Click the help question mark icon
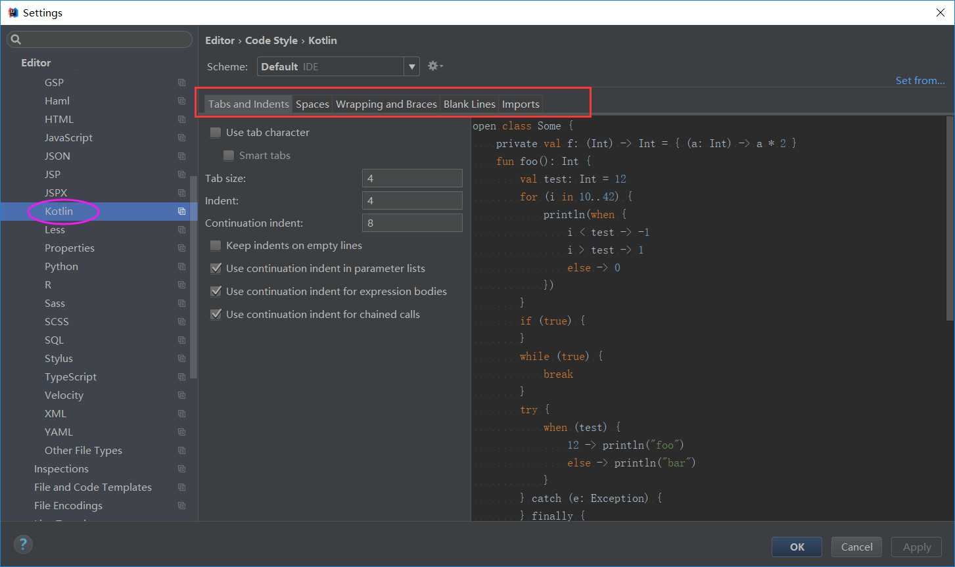Screen dimensions: 955x567 pos(23,544)
